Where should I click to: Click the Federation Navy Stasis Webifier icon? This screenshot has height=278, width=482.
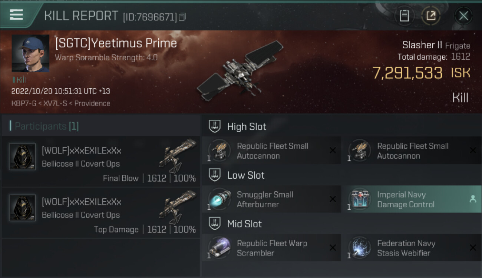(x=359, y=248)
